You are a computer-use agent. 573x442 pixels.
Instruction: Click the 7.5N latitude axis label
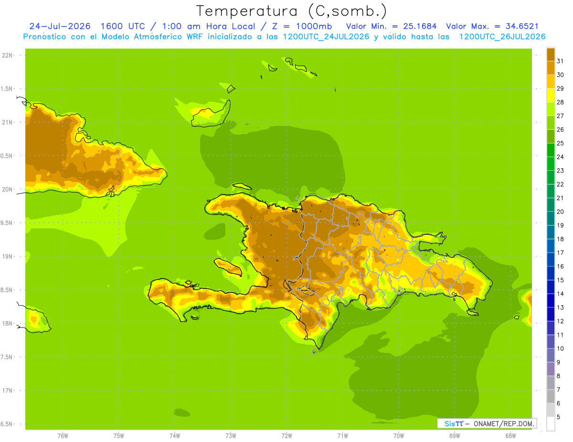(7, 357)
